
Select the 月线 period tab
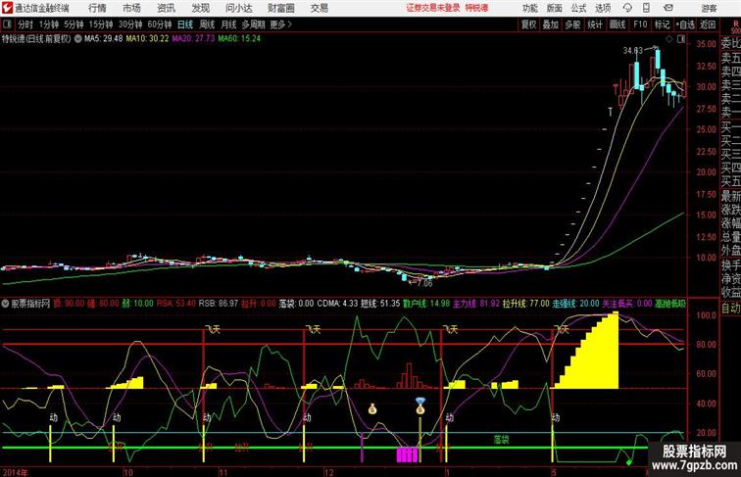228,24
